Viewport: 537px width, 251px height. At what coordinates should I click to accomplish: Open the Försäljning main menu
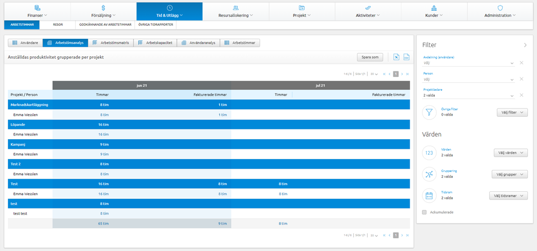tap(103, 12)
